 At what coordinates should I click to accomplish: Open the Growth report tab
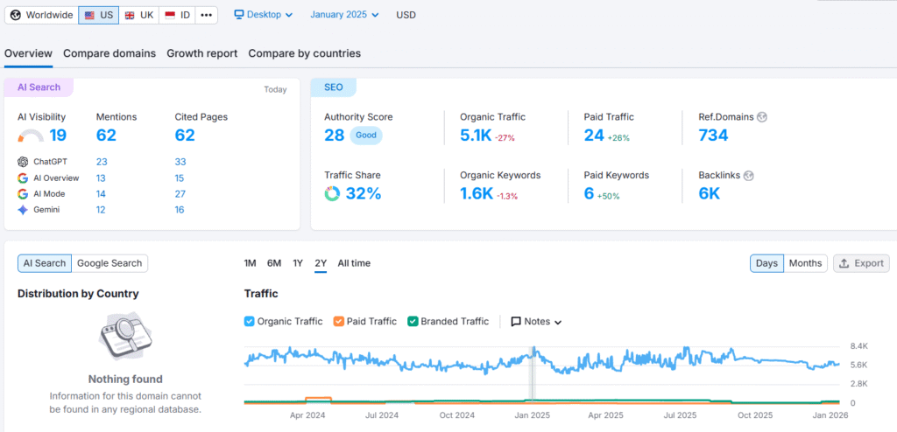tap(201, 53)
